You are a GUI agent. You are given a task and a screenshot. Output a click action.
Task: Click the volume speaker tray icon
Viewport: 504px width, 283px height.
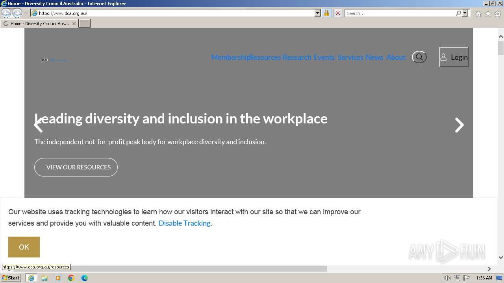click(447, 278)
